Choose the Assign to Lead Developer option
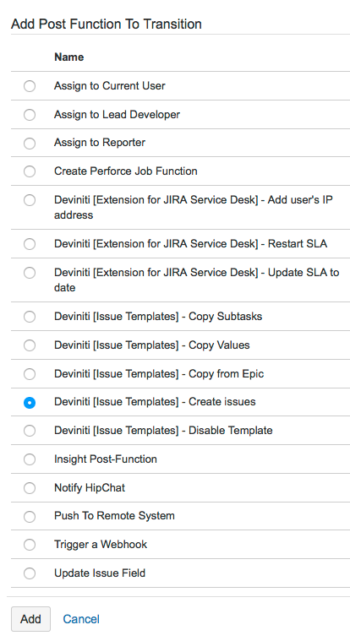 point(30,115)
